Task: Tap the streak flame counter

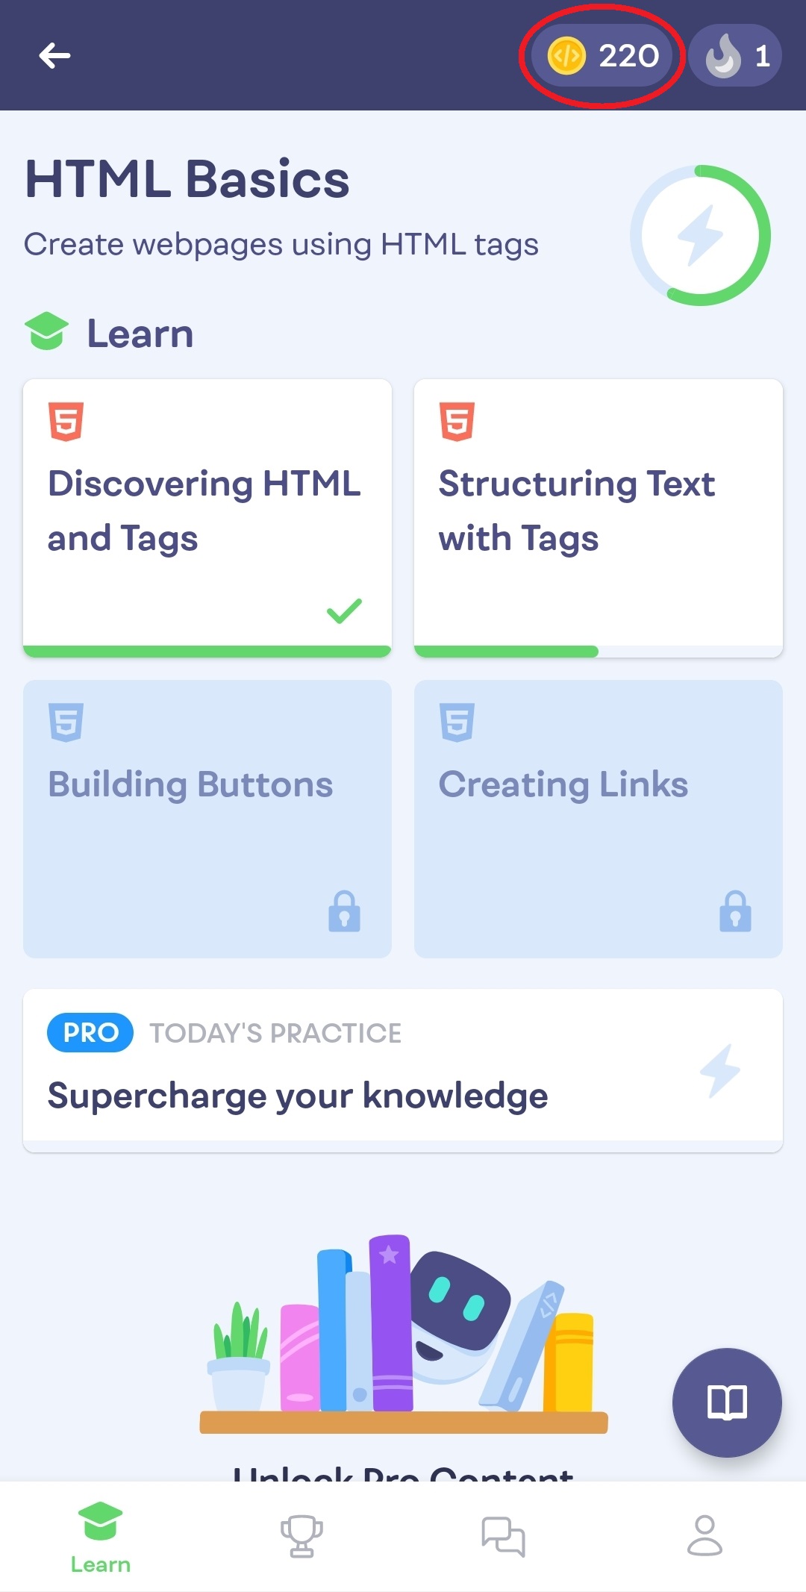Action: pos(735,56)
